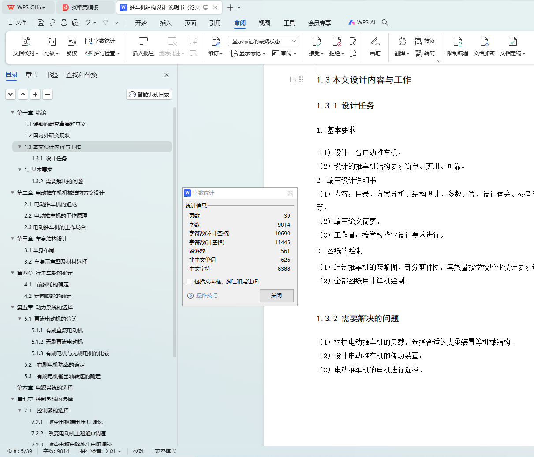Open the 视图 ribbon tab
Screen dimensions: 534x457
pos(265,23)
